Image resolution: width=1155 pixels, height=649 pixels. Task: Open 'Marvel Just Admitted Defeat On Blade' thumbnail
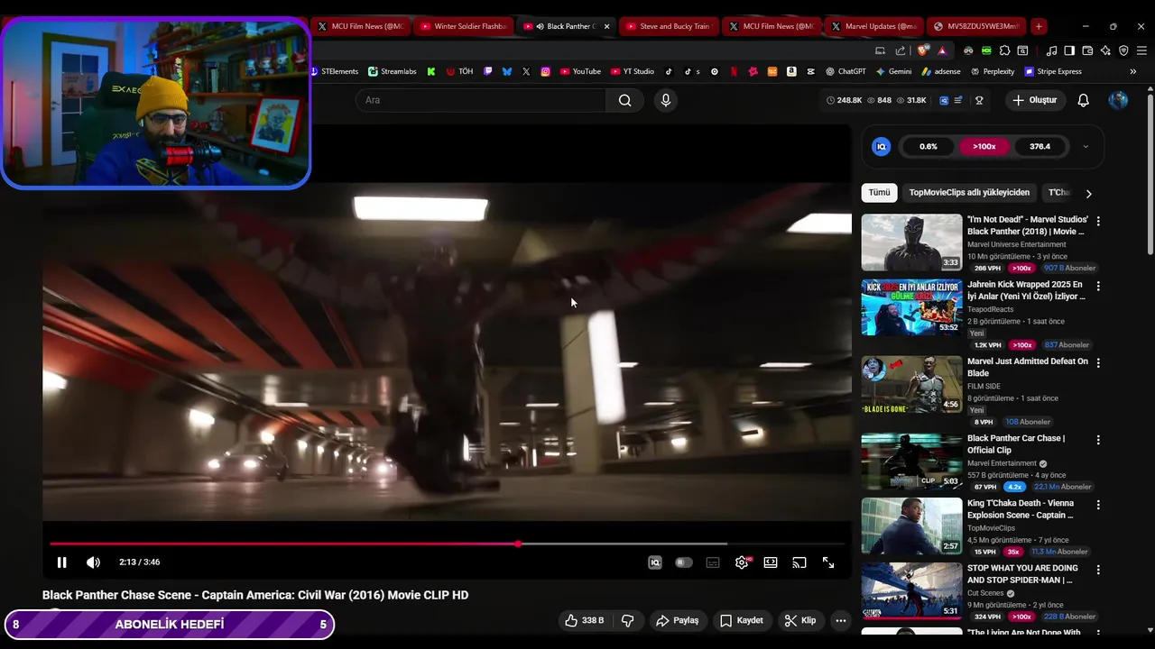click(911, 384)
